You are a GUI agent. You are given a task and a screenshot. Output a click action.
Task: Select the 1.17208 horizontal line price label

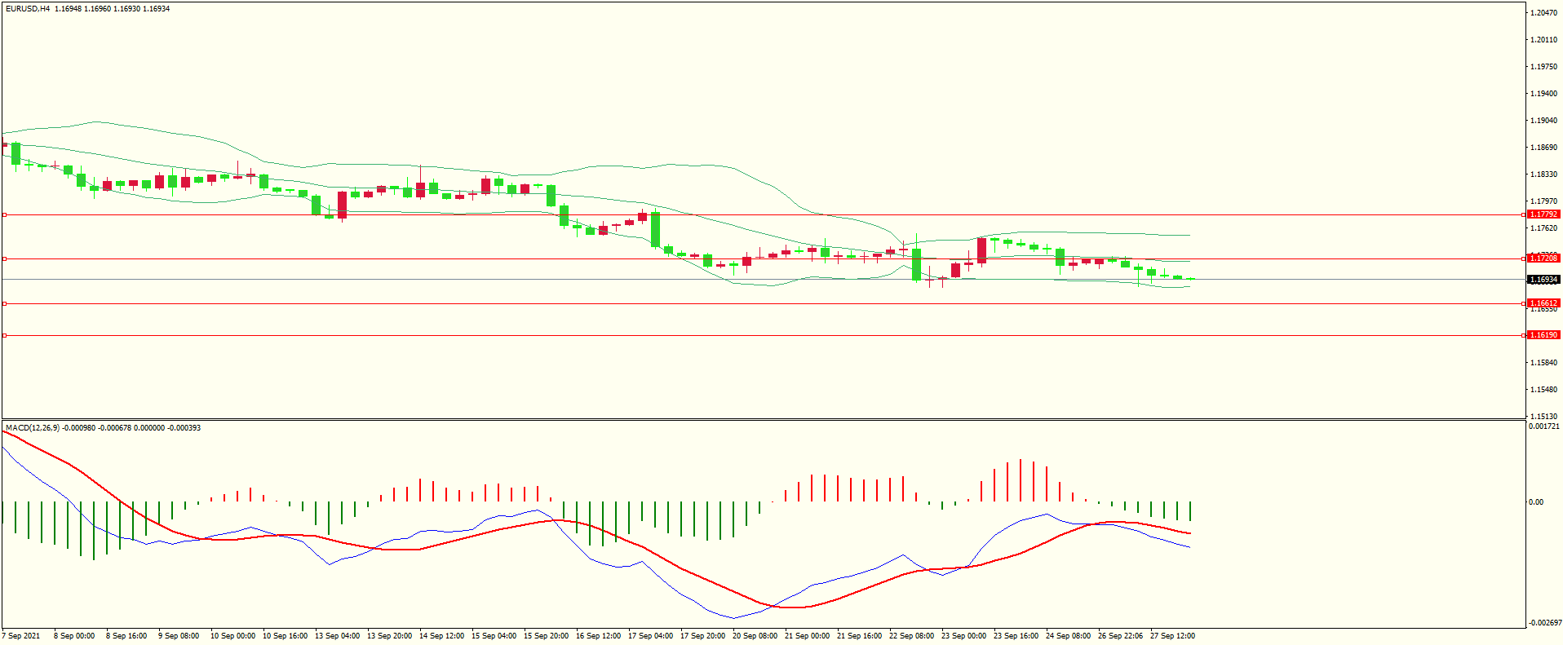pyautogui.click(x=1543, y=258)
